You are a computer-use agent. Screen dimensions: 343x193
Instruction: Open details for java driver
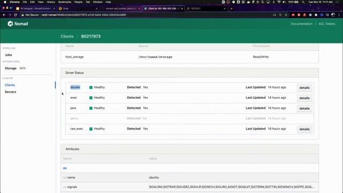(x=304, y=108)
